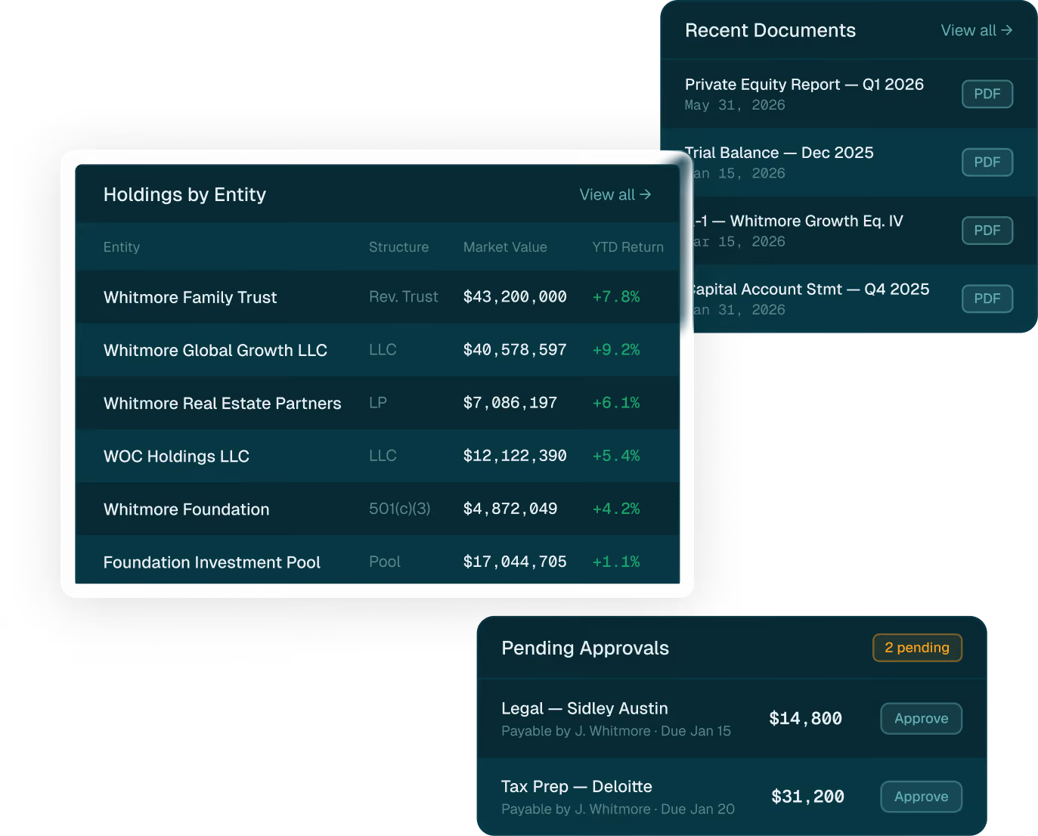This screenshot has height=836, width=1038.
Task: Click the $14,800 approval amount
Action: coord(805,719)
